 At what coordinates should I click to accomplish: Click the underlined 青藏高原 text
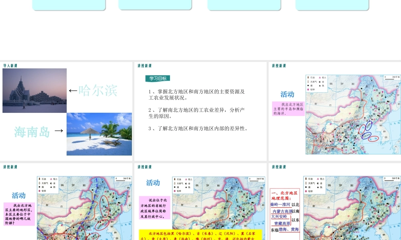282,224
